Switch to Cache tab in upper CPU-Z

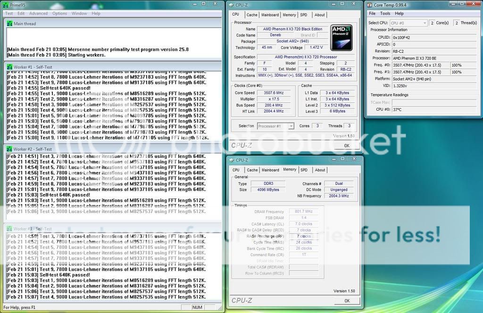click(x=252, y=15)
